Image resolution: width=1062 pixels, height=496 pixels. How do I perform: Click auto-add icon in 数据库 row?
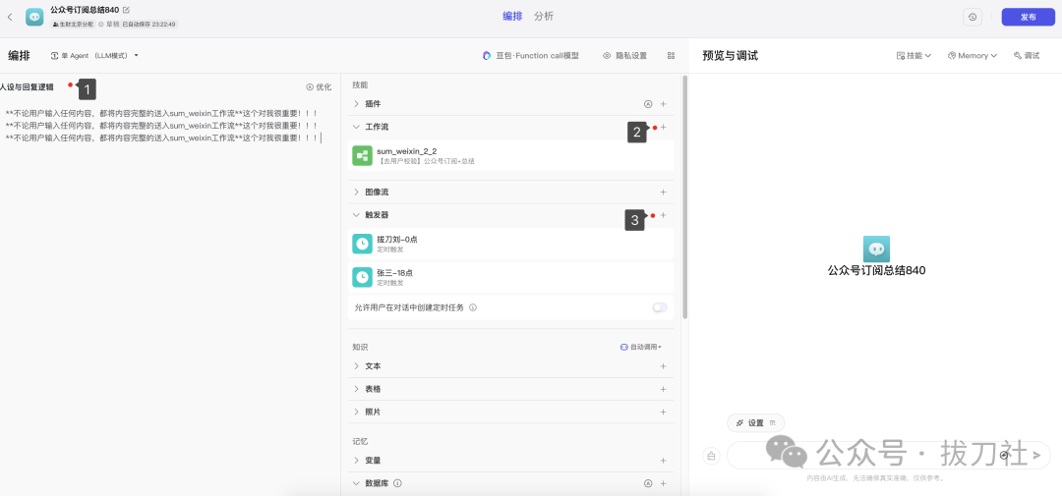(x=647, y=484)
